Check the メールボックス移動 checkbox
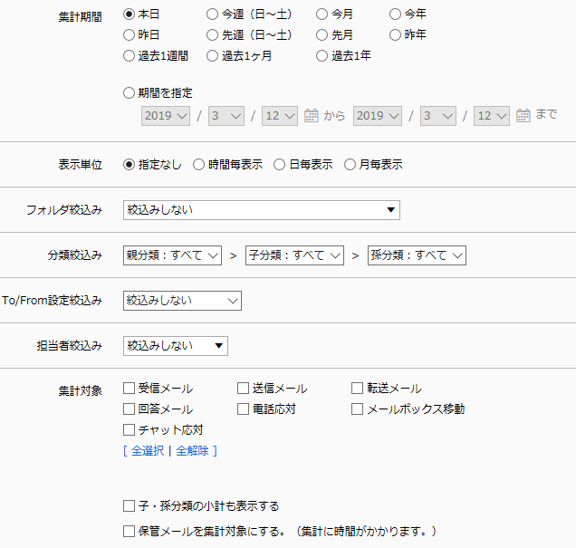 (358, 409)
